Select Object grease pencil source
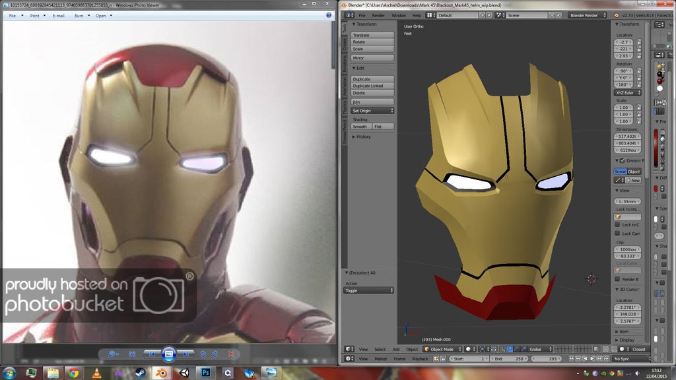 click(634, 172)
